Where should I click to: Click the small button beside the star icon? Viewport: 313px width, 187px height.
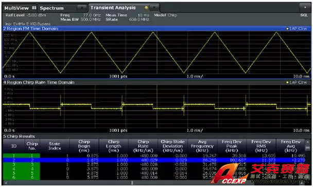tap(154, 8)
